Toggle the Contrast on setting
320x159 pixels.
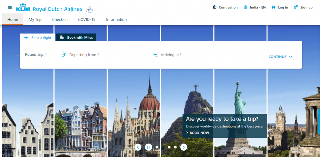pos(225,7)
